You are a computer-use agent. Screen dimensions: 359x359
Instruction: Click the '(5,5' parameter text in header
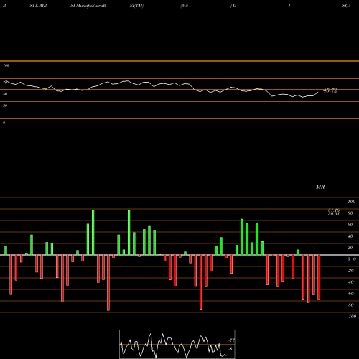click(185, 6)
